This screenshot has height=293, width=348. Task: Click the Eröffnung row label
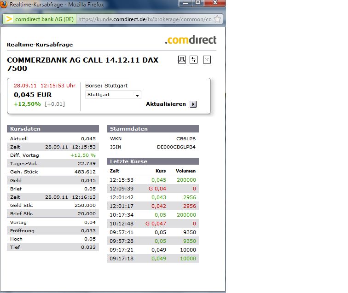pyautogui.click(x=22, y=231)
